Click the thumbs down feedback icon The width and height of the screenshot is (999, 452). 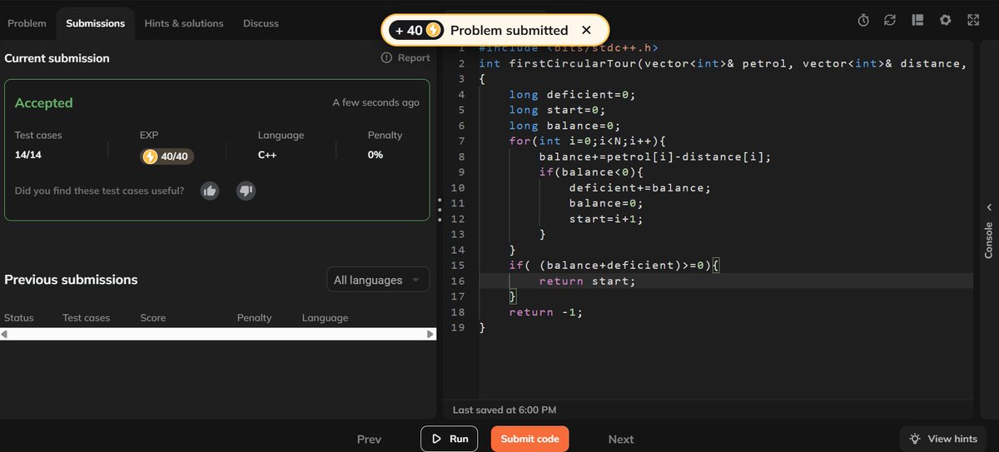click(x=246, y=191)
